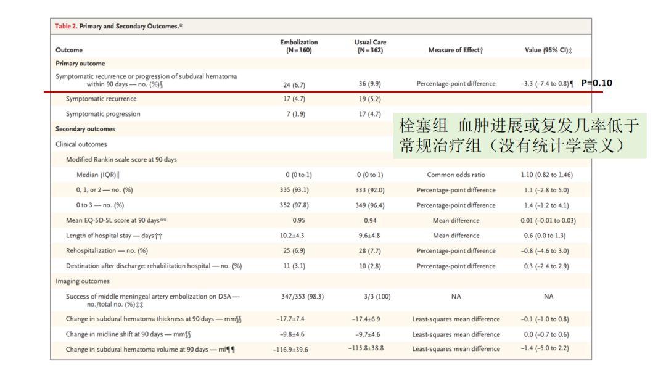Select the value "1.4 (-1.2 to 4.1)"

click(546, 205)
